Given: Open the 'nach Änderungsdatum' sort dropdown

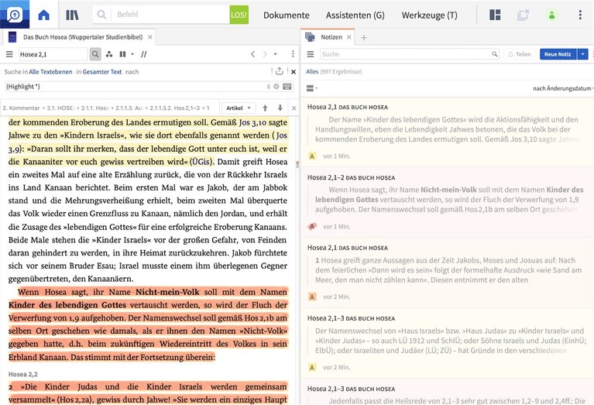Looking at the screenshot, I should 561,88.
